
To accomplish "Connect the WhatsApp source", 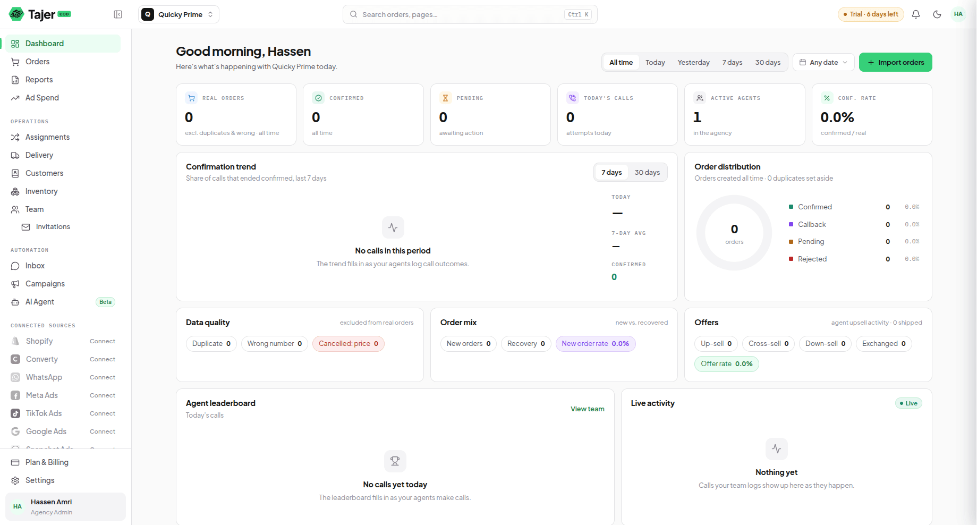I will point(103,377).
